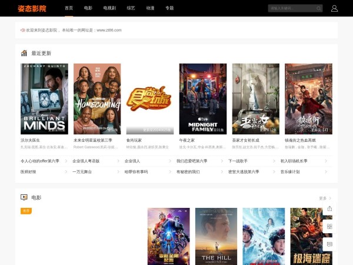Open 密室大逃脱第六季 link
353x265 pixels.
(x=244, y=172)
